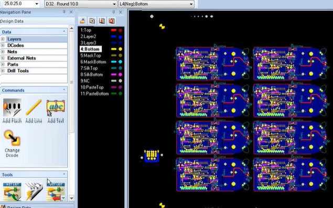
Task: Expand the DCodes tree node
Action: [3, 45]
